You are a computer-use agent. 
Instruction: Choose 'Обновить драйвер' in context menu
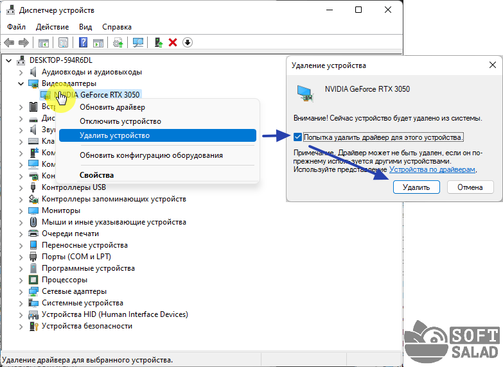[x=157, y=107]
